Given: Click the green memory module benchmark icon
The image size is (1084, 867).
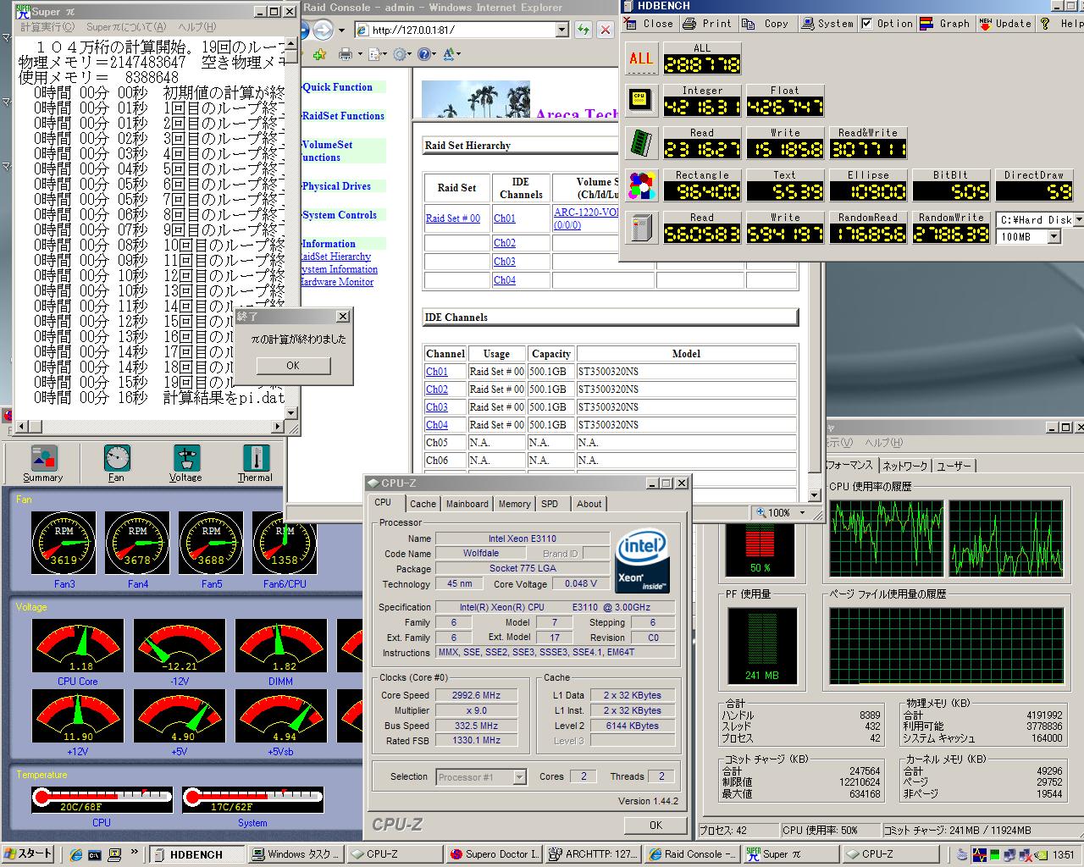Looking at the screenshot, I should pyautogui.click(x=640, y=143).
